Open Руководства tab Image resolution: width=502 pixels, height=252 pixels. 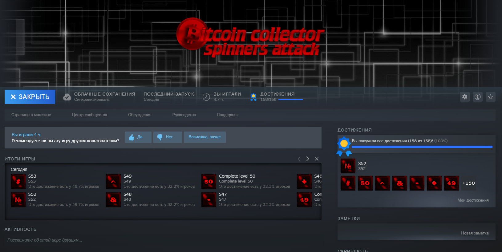184,115
